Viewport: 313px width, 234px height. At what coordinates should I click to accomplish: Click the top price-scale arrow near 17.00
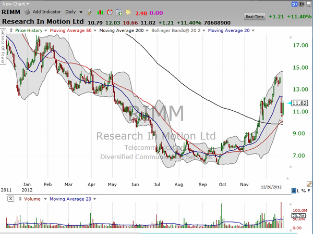pyautogui.click(x=290, y=37)
